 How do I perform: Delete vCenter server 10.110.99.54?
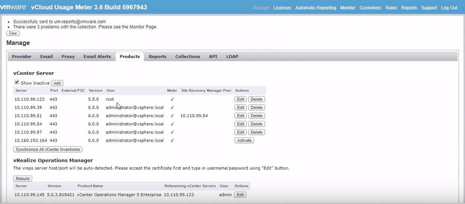[x=257, y=124]
